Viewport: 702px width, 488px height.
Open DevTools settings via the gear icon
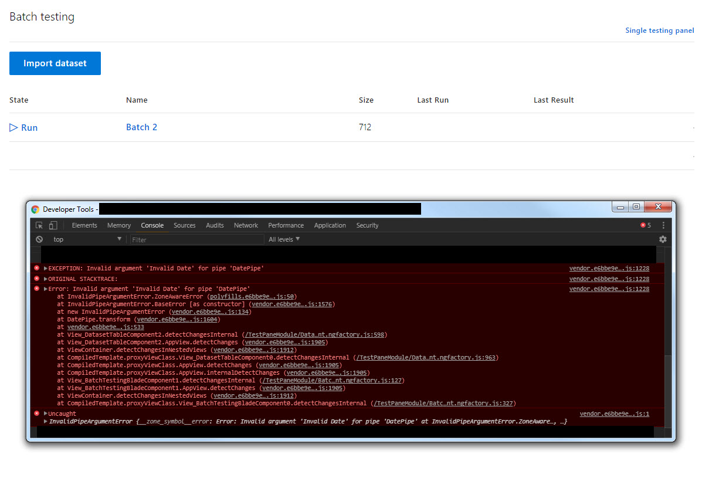coord(663,239)
